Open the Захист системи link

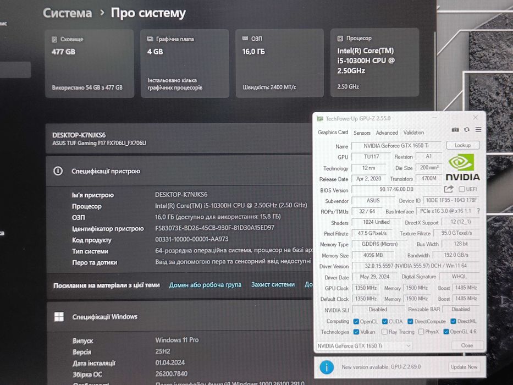click(x=273, y=284)
